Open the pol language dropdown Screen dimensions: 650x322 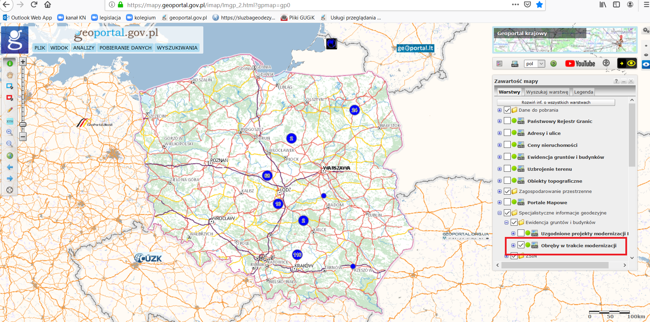point(534,64)
